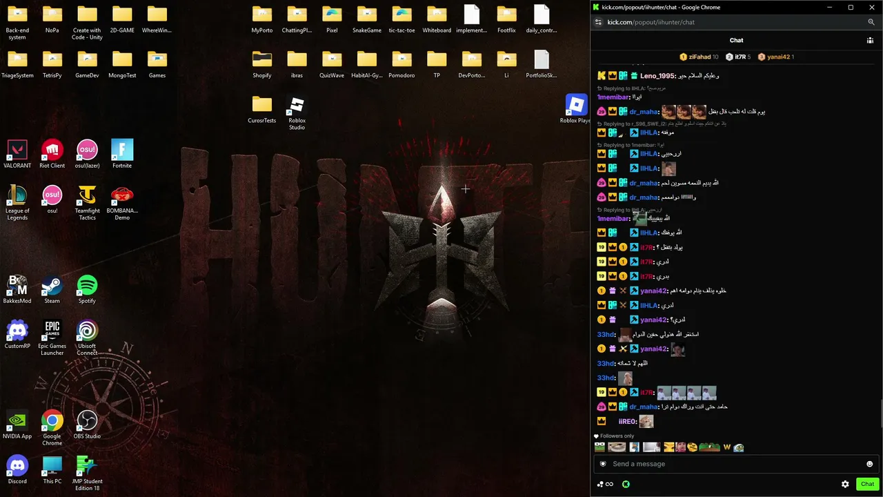Select Epic Games Launcher desktop icon
This screenshot has width=883, height=497.
[x=52, y=338]
